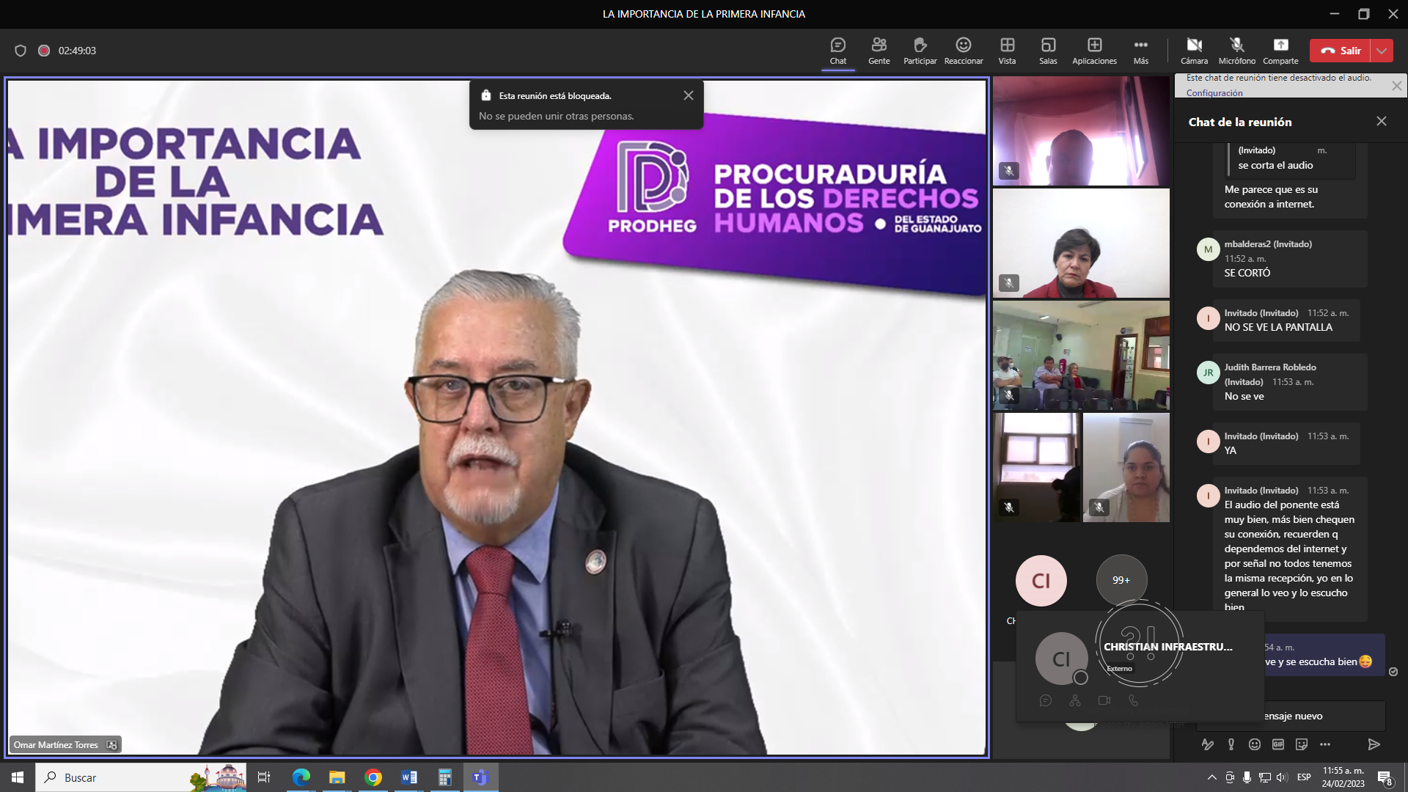Launch Microsoft Edge from taskbar
Image resolution: width=1408 pixels, height=792 pixels.
(301, 777)
